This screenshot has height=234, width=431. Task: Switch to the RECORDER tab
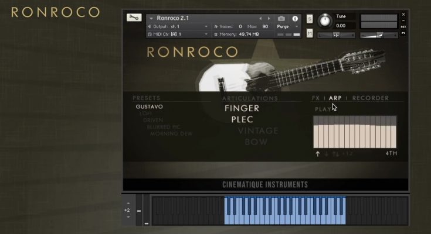tap(371, 98)
